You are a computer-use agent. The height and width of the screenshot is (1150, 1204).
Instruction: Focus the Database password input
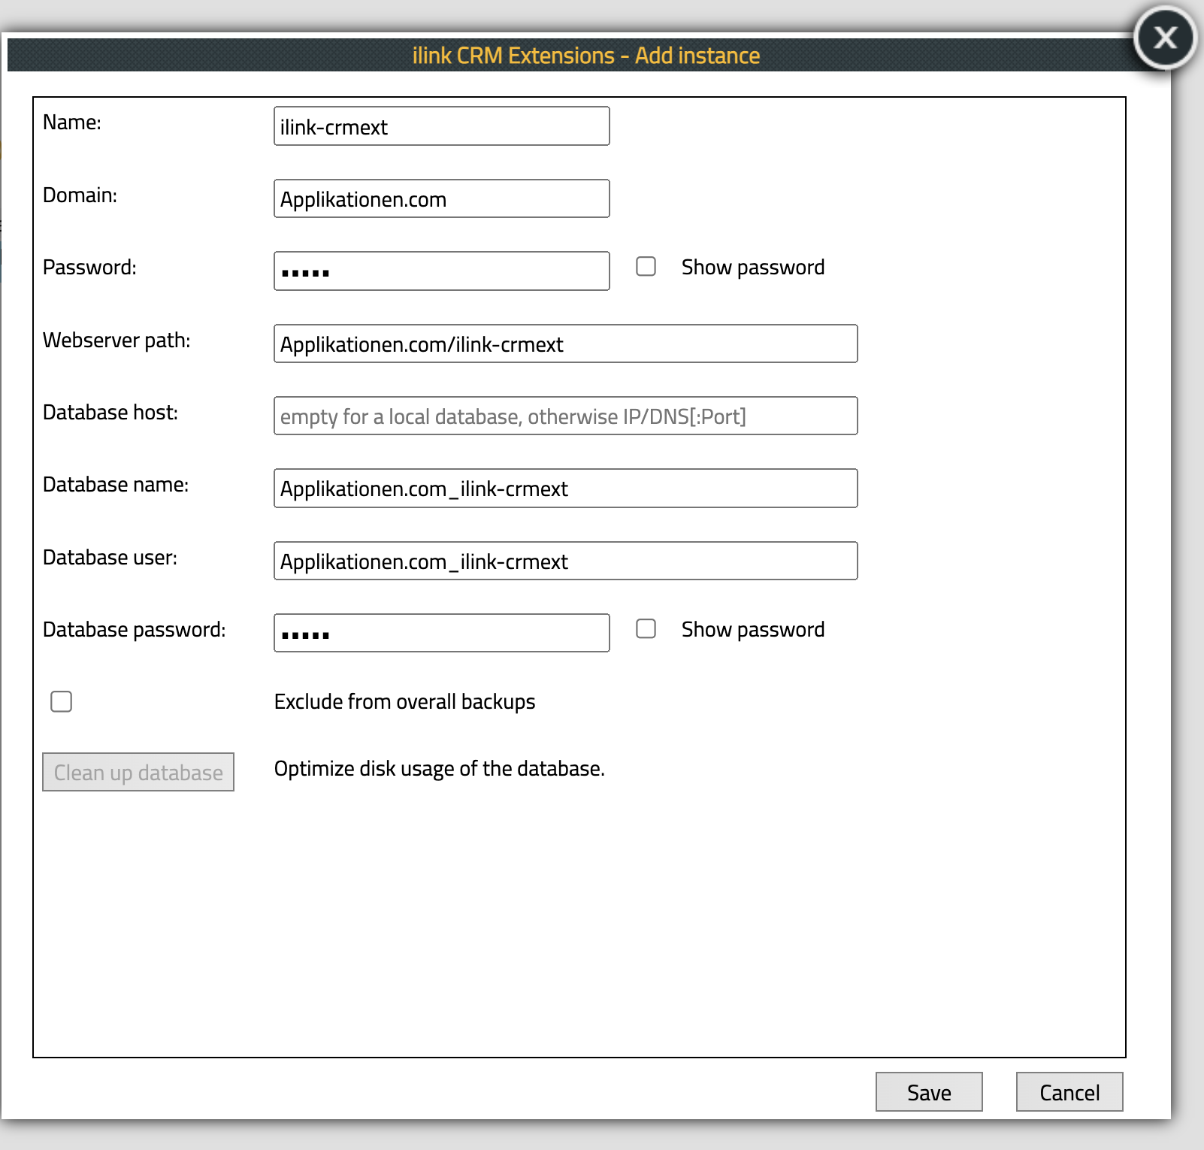pyautogui.click(x=441, y=633)
